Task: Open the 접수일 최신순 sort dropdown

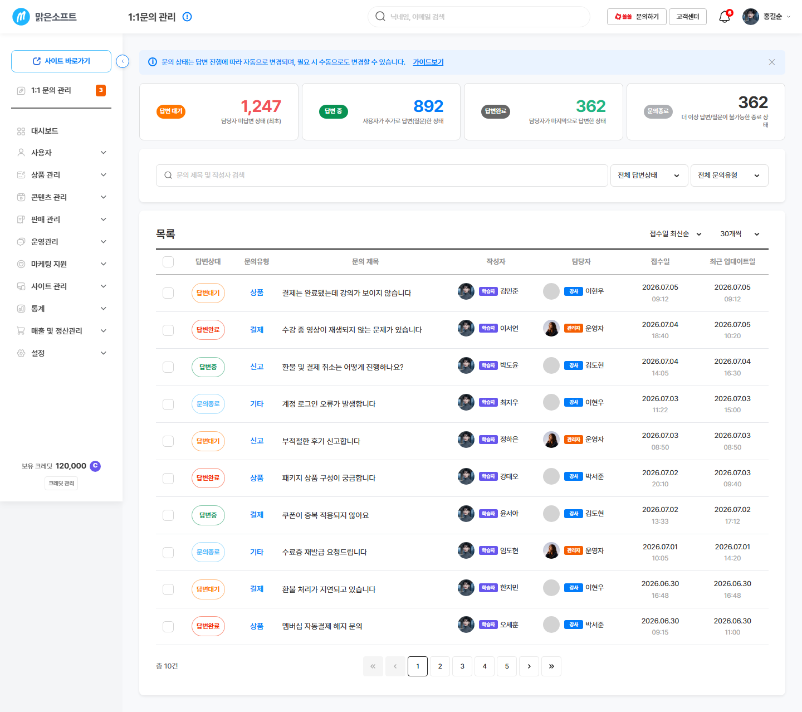Action: [x=676, y=234]
